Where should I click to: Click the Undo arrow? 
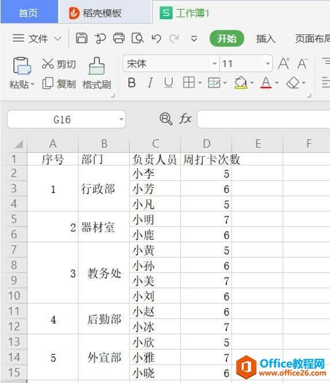coord(156,39)
